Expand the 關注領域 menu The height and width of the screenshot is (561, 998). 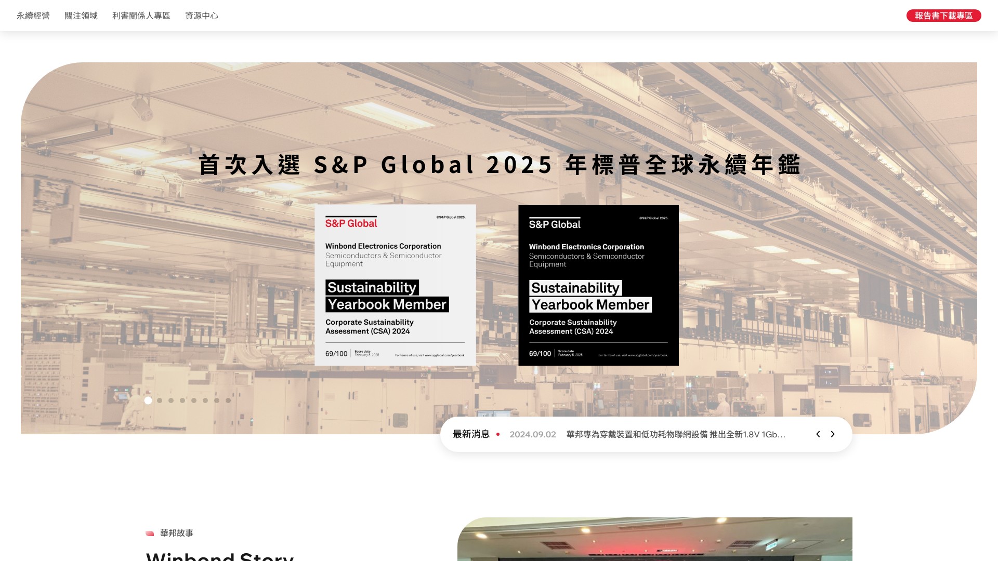click(x=81, y=16)
